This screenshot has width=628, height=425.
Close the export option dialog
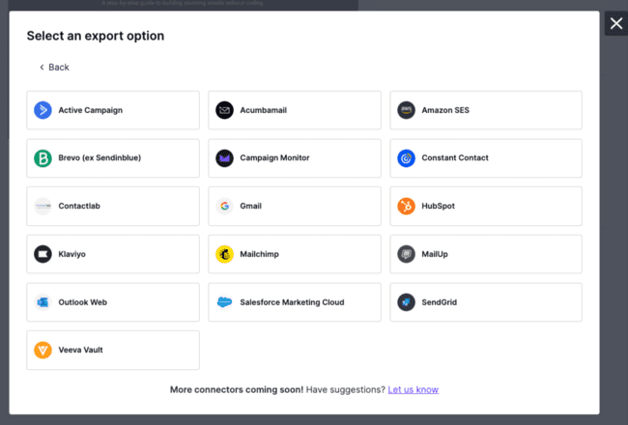pyautogui.click(x=616, y=23)
